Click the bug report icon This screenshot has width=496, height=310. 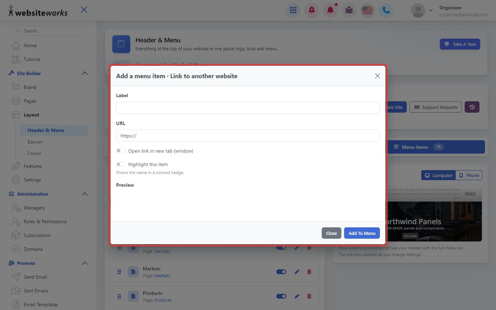(349, 10)
